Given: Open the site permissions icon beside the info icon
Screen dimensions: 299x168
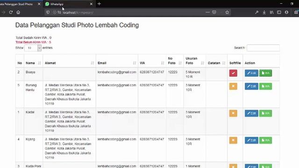Looking at the screenshot, I should (x=59, y=13).
